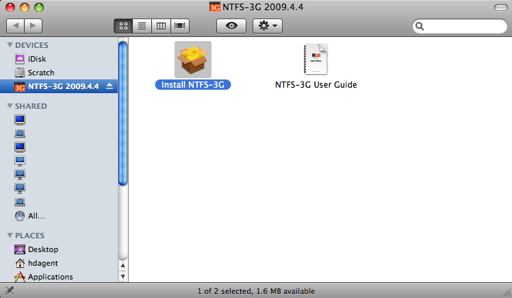Click the NTFS-3G title bar proxy icon
This screenshot has width=512, height=298.
tap(215, 7)
